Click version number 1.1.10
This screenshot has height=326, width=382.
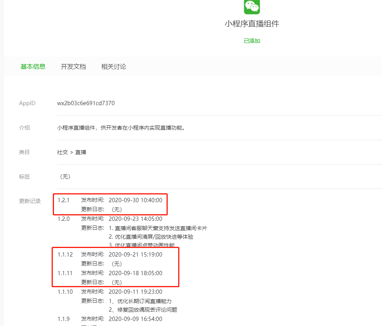[x=65, y=292]
